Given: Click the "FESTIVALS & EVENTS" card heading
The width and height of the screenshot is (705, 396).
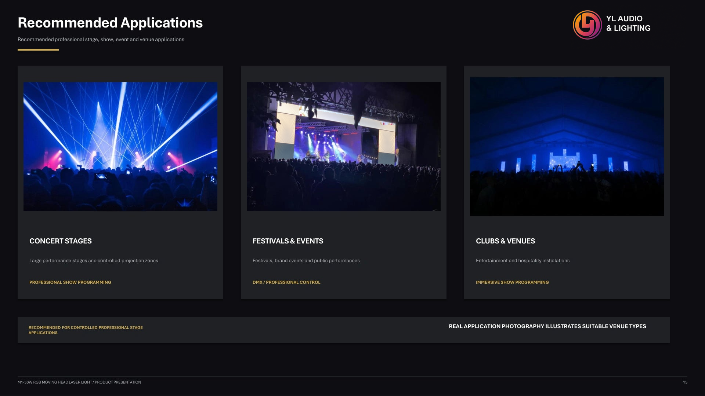Looking at the screenshot, I should pos(288,241).
